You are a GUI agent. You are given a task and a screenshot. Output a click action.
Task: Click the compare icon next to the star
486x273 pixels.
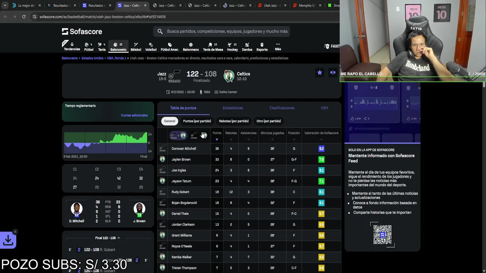tap(333, 72)
